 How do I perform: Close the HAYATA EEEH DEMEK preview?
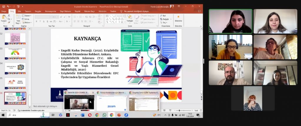tap(93, 93)
